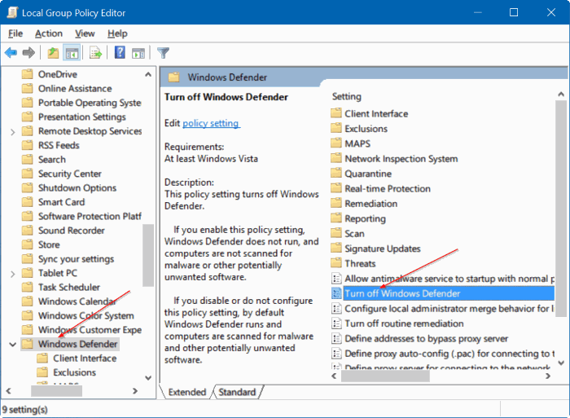Click the Configure local administrator merge icon
This screenshot has width=570, height=418.
(x=336, y=309)
